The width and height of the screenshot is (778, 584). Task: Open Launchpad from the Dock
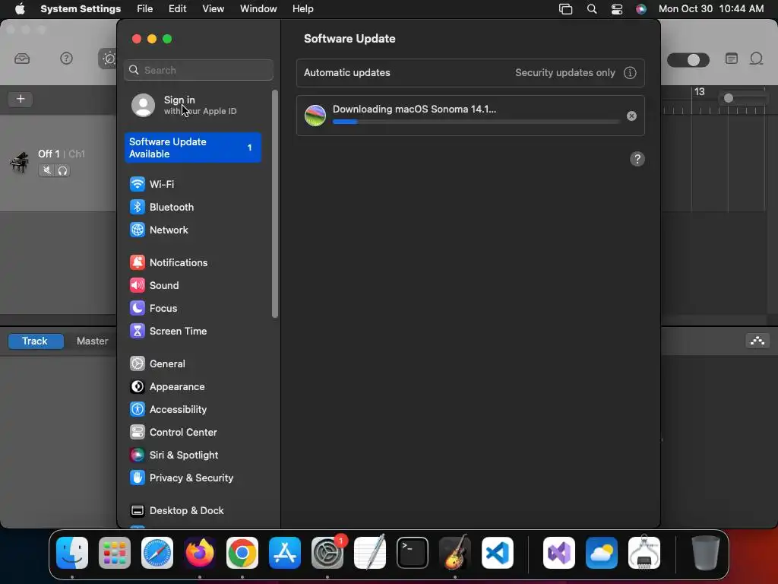click(115, 553)
